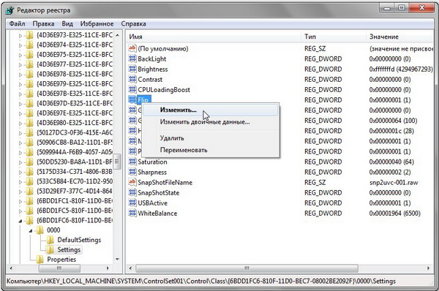439x291 pixels.
Task: Expand the {4D36E97B-E325-11CE-BFC key
Action: pos(20,94)
